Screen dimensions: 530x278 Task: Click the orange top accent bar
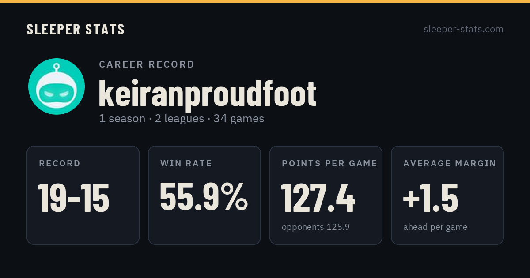(265, 1)
